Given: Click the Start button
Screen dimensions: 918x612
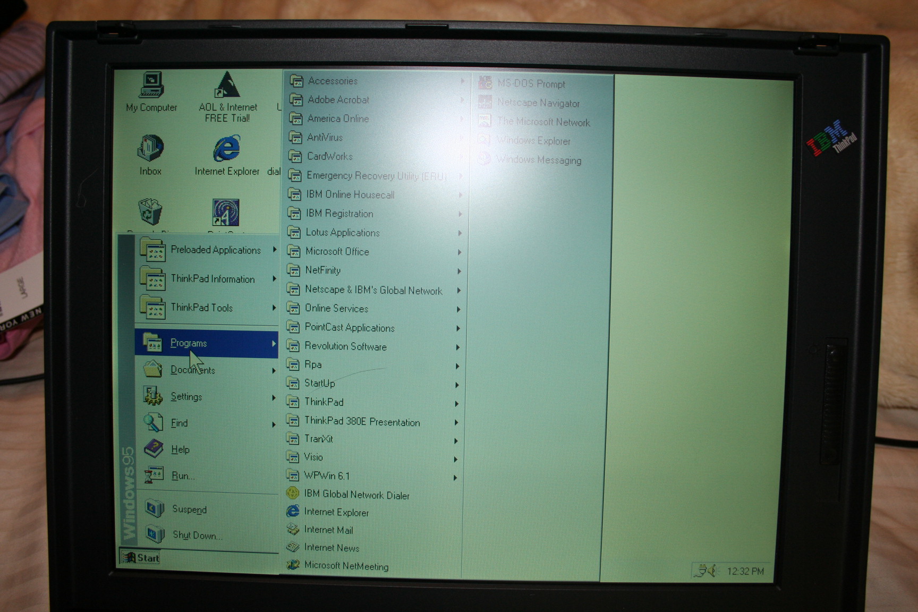Looking at the screenshot, I should [141, 557].
